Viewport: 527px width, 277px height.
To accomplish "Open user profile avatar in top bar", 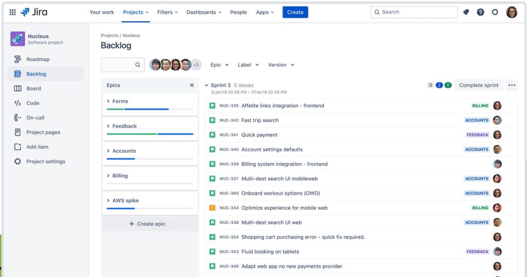I will click(512, 12).
